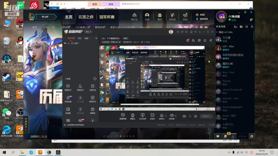Open 通行证 pass in League client
This screenshot has width=278, height=156.
tap(134, 17)
